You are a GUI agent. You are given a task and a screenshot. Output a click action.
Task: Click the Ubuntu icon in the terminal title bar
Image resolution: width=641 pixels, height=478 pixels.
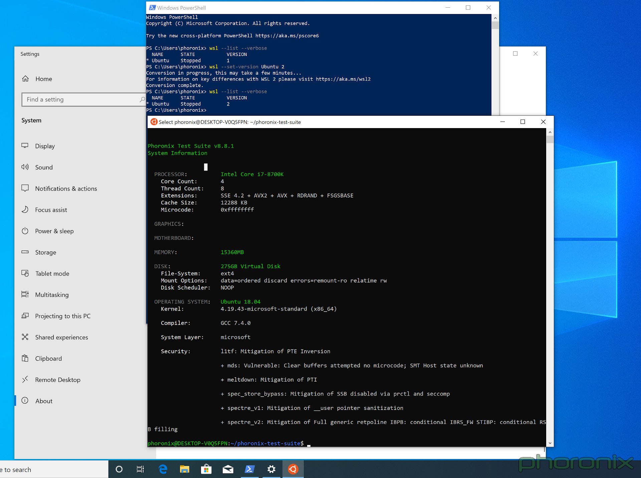click(x=154, y=122)
